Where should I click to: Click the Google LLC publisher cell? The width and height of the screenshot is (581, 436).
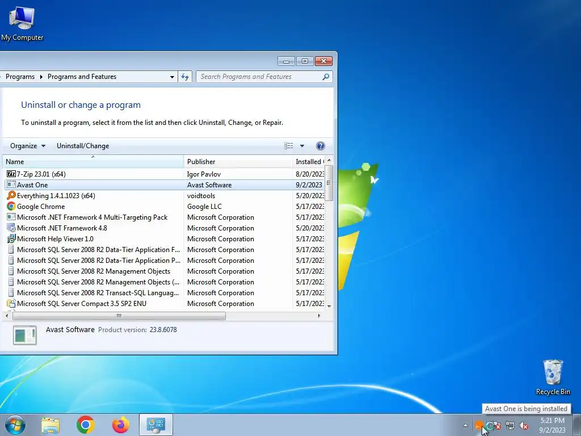pyautogui.click(x=204, y=207)
